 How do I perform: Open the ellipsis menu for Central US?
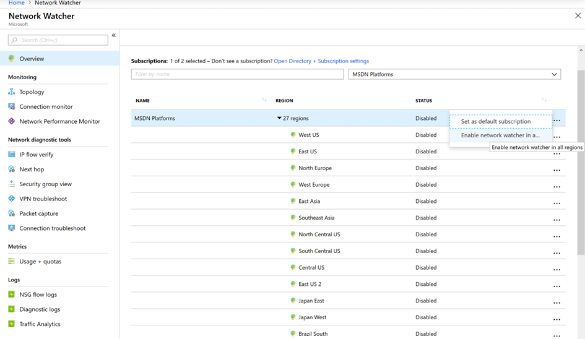coord(557,270)
